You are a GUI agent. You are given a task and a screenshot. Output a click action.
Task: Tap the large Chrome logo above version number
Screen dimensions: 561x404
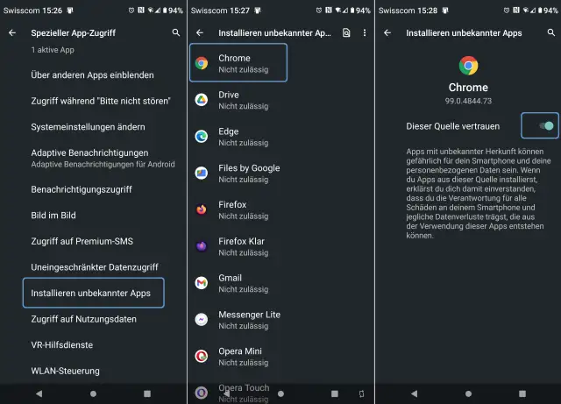tap(468, 66)
